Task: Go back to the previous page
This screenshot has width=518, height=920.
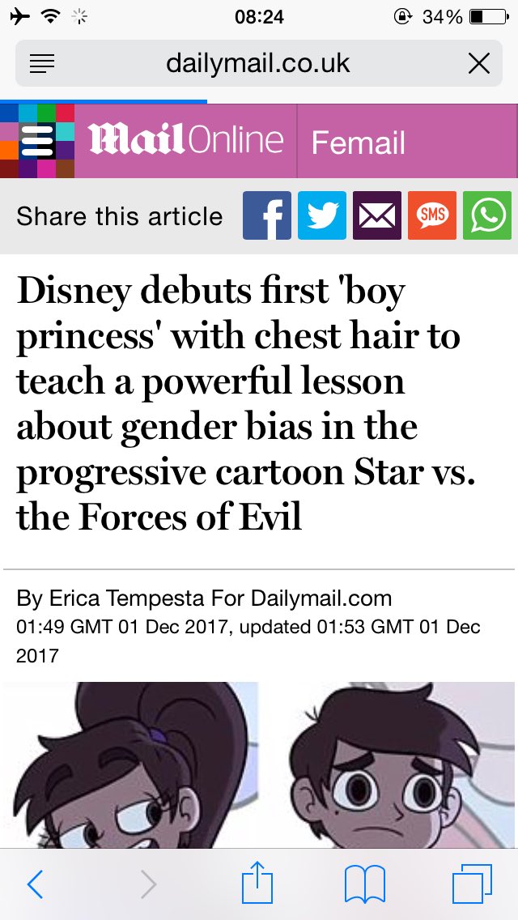Action: (x=35, y=884)
